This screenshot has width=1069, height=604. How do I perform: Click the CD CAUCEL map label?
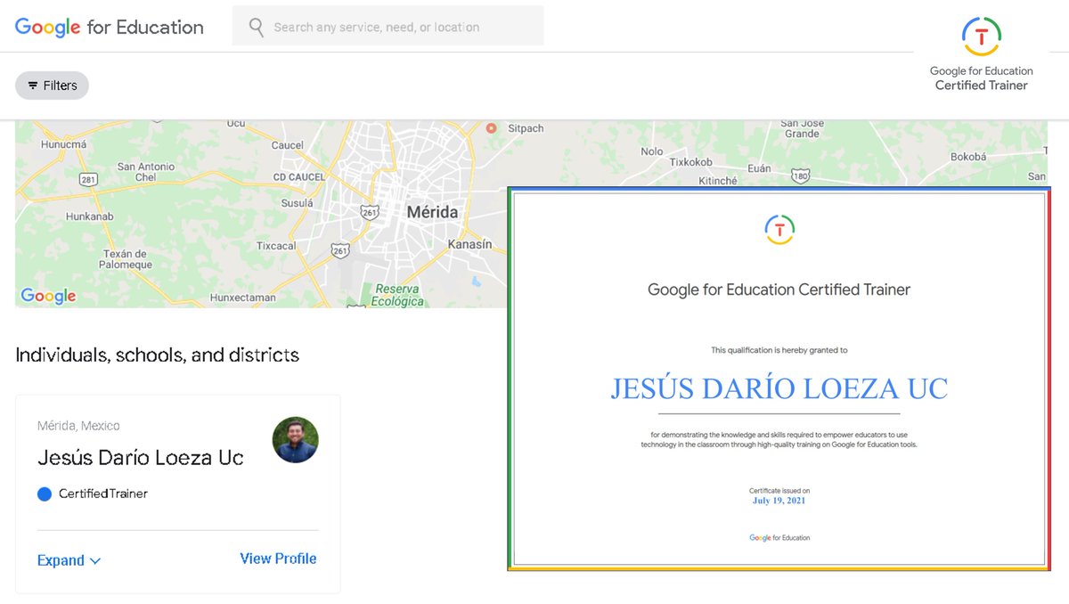(x=298, y=177)
